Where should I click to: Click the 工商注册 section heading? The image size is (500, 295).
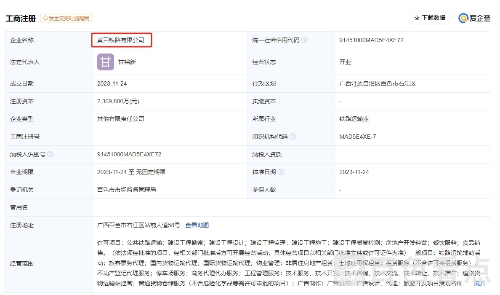click(21, 19)
